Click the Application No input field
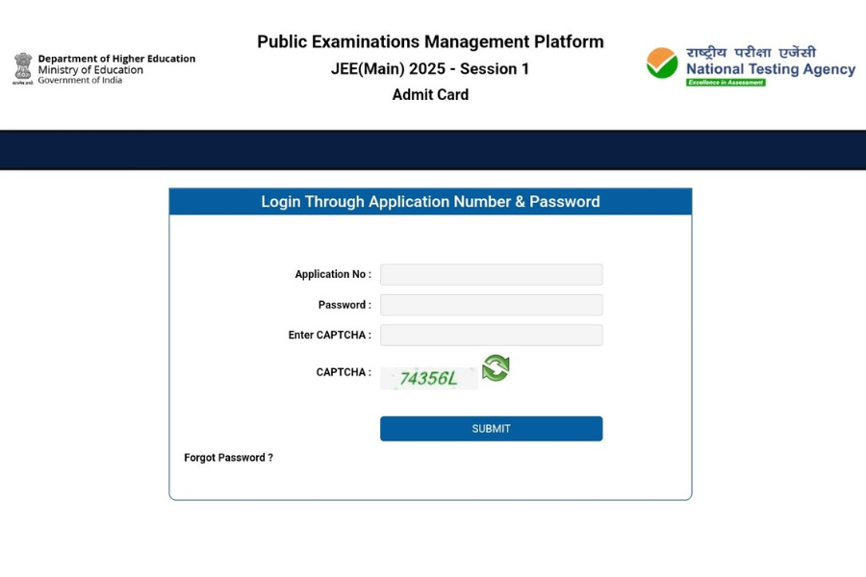866x577 pixels. pyautogui.click(x=491, y=274)
